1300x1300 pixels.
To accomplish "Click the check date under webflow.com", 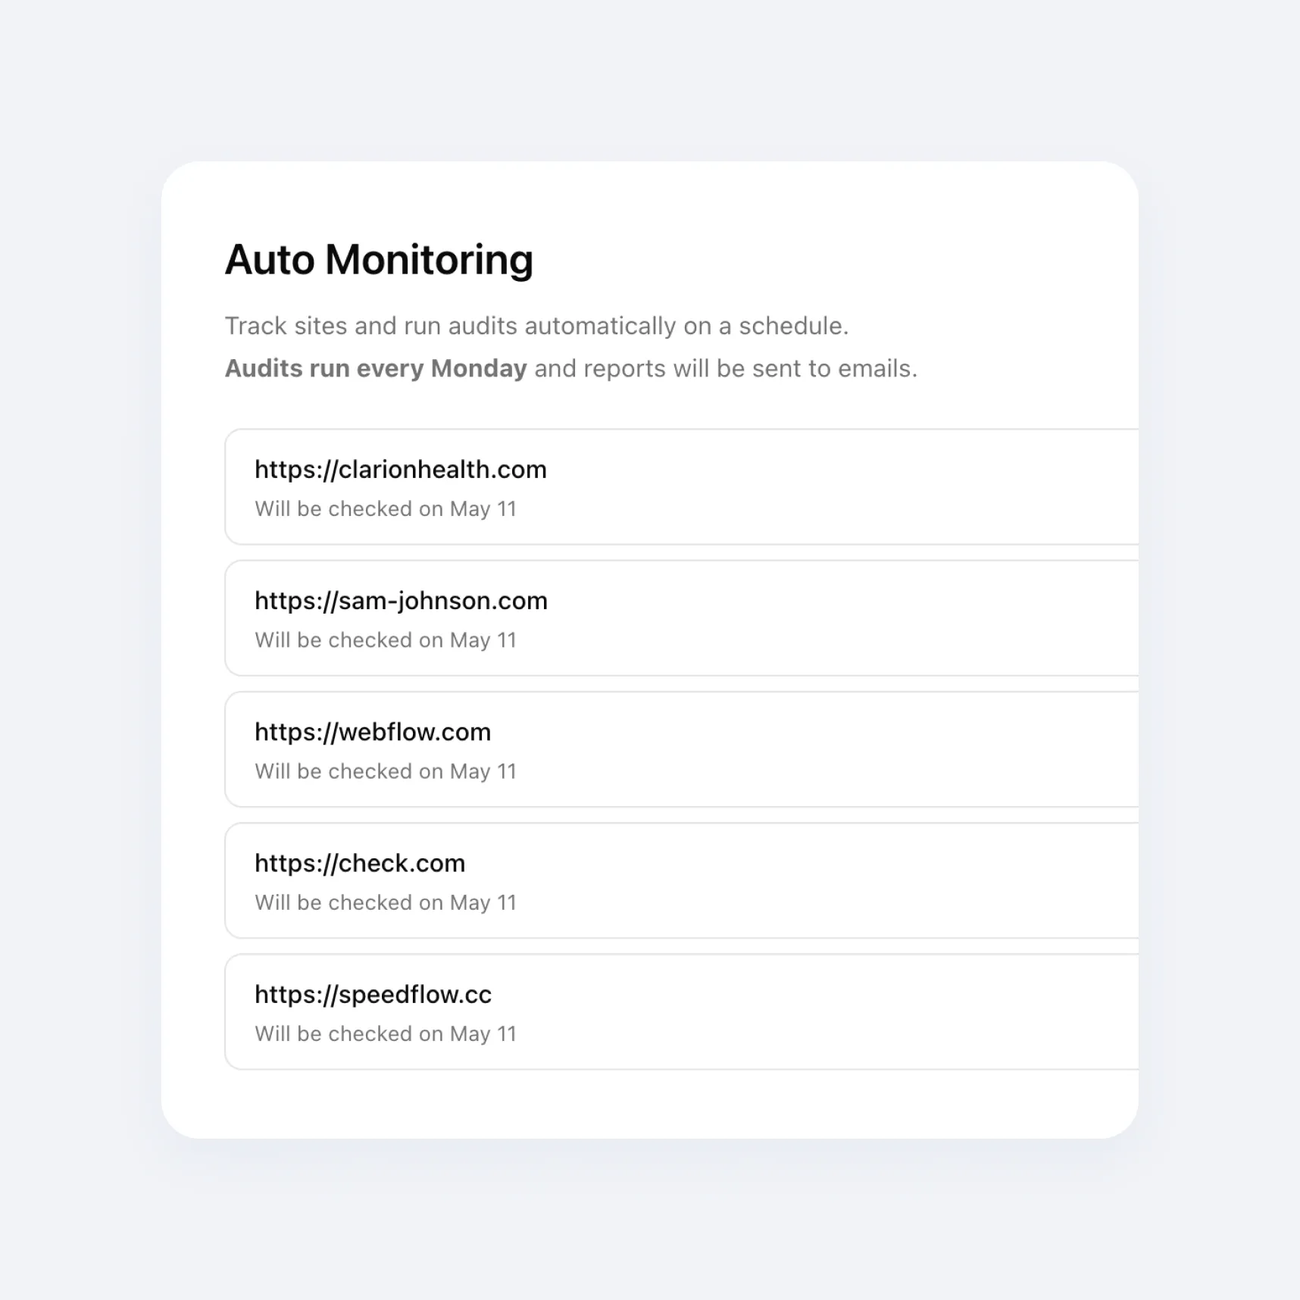I will 386,771.
